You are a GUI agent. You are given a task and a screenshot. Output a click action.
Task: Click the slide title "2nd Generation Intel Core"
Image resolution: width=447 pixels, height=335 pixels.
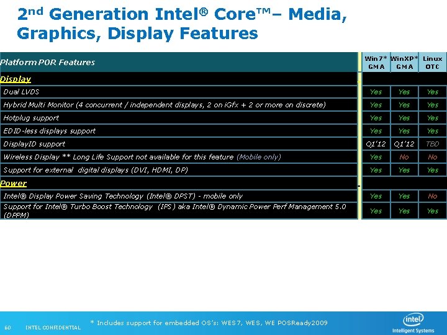pyautogui.click(x=182, y=24)
